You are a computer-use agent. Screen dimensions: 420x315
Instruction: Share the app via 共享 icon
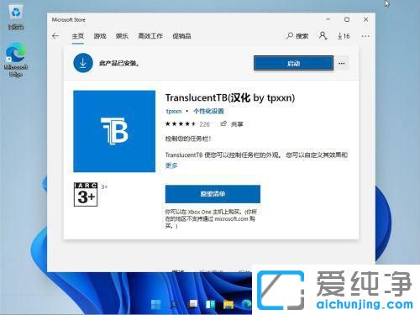coord(232,123)
